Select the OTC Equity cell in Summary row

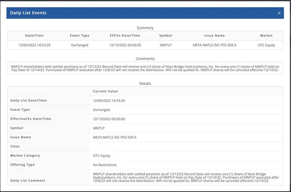(x=266, y=45)
